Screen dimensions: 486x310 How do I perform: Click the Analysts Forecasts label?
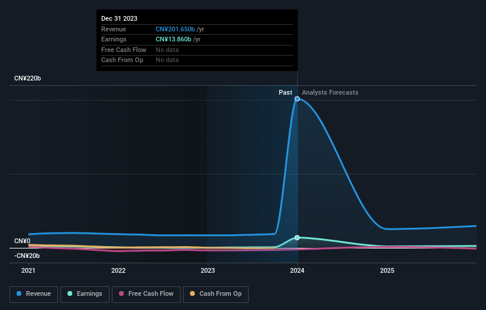coord(330,92)
